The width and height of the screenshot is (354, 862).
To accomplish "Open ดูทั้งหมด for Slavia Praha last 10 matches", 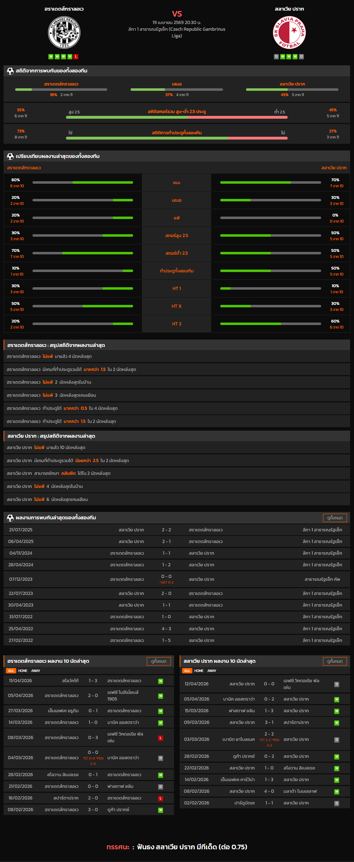I will click(335, 661).
